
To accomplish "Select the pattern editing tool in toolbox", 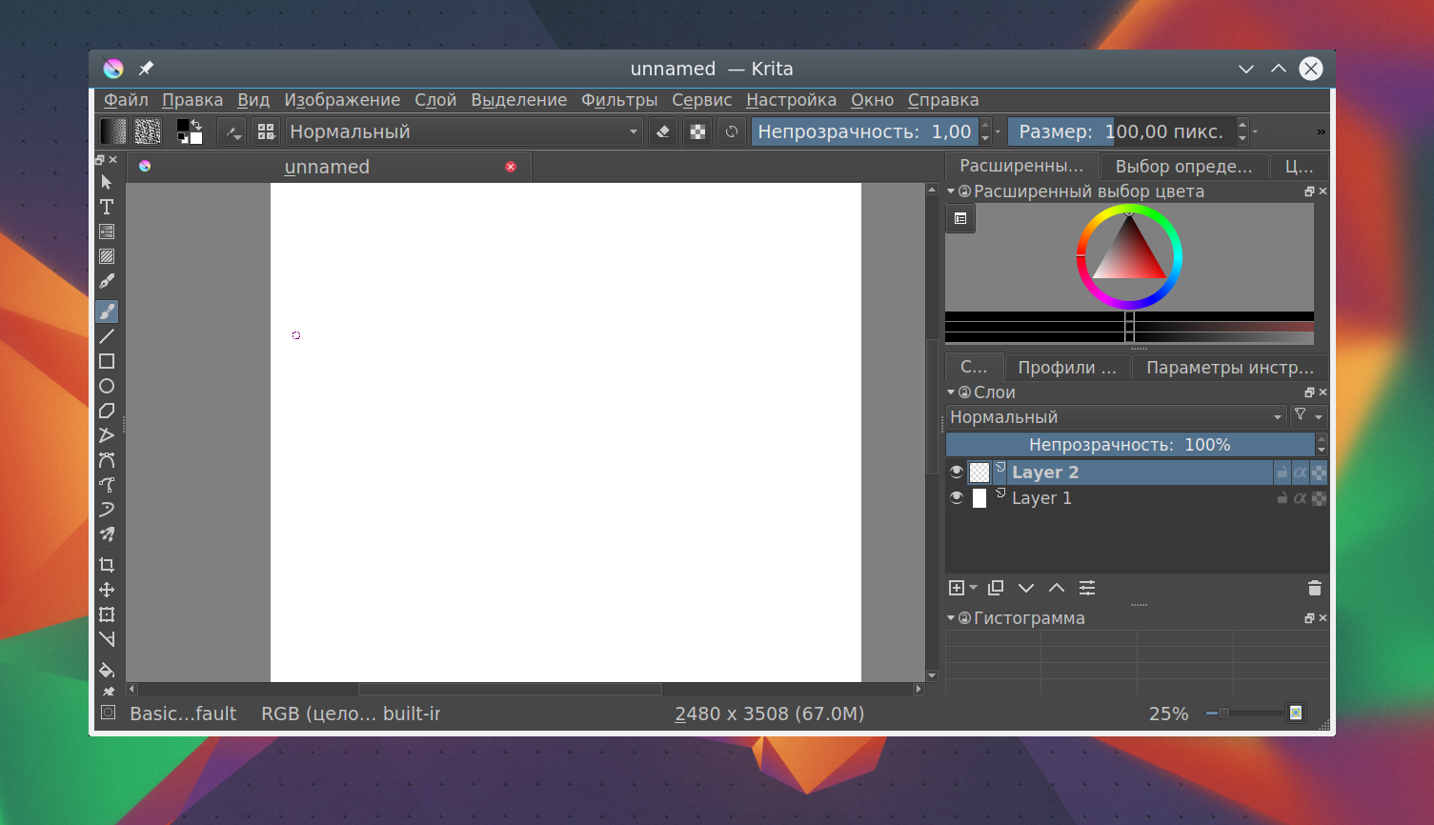I will pyautogui.click(x=107, y=256).
